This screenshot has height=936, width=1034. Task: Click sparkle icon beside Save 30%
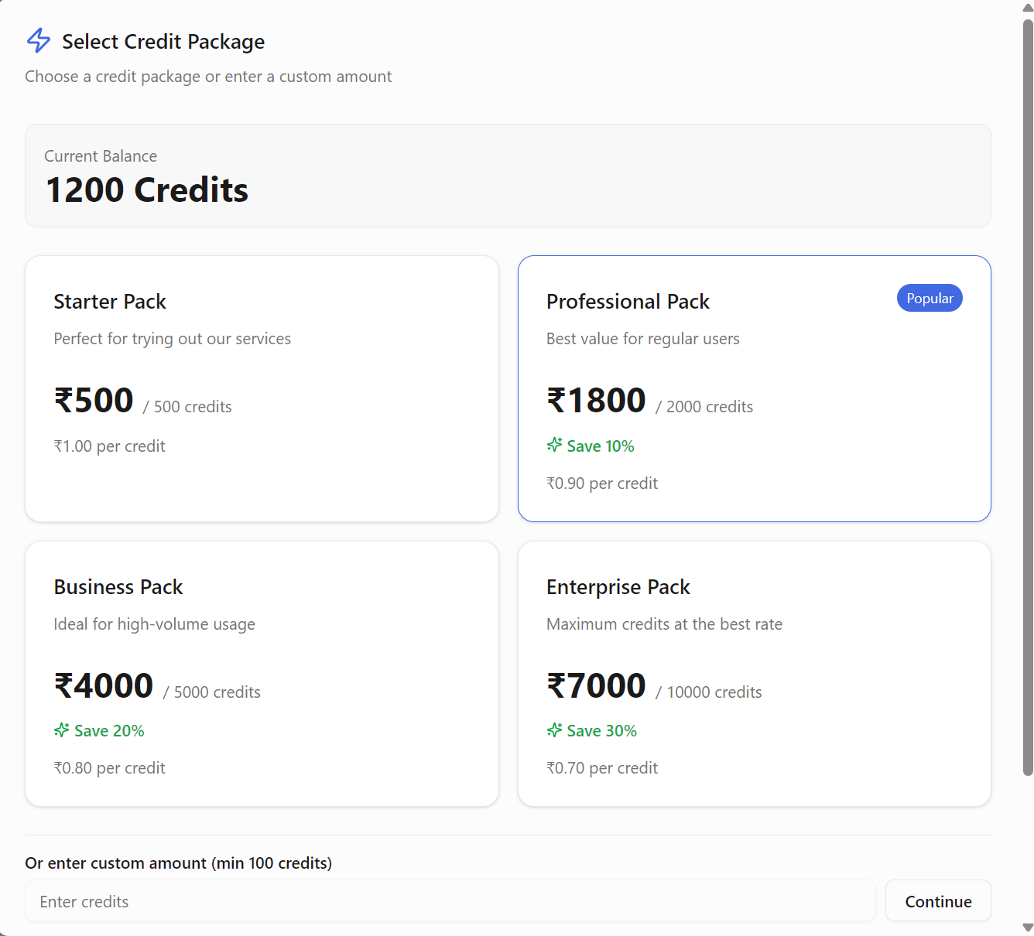pos(554,729)
